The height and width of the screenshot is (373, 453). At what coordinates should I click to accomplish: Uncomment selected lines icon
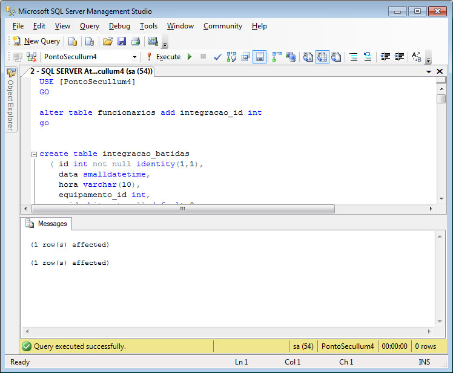(368, 57)
